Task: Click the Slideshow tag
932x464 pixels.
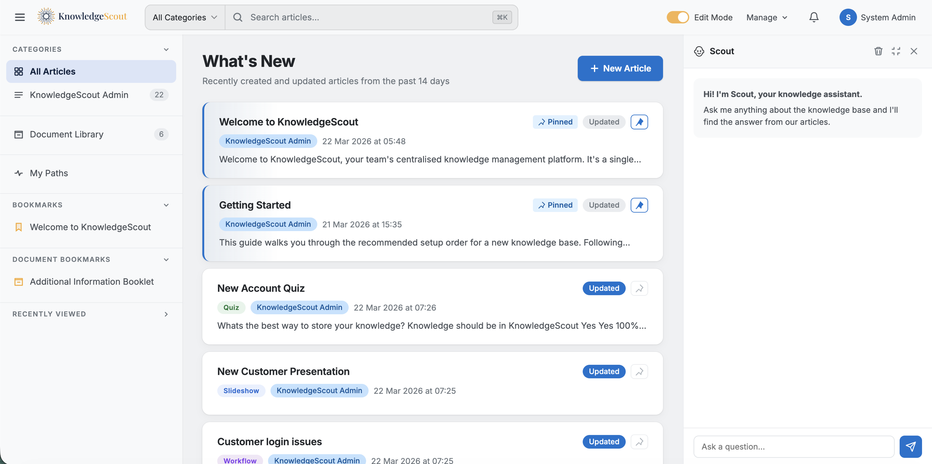Action: (241, 391)
